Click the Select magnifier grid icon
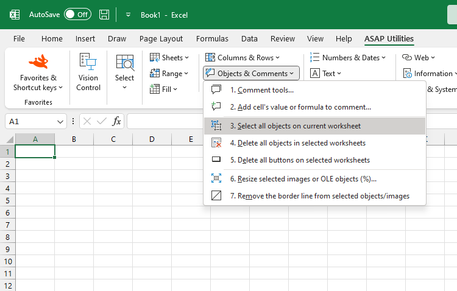 tap(125, 62)
